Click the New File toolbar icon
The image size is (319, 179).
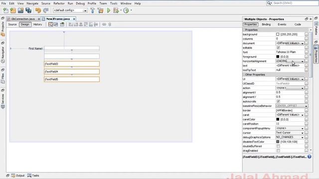tap(5, 10)
